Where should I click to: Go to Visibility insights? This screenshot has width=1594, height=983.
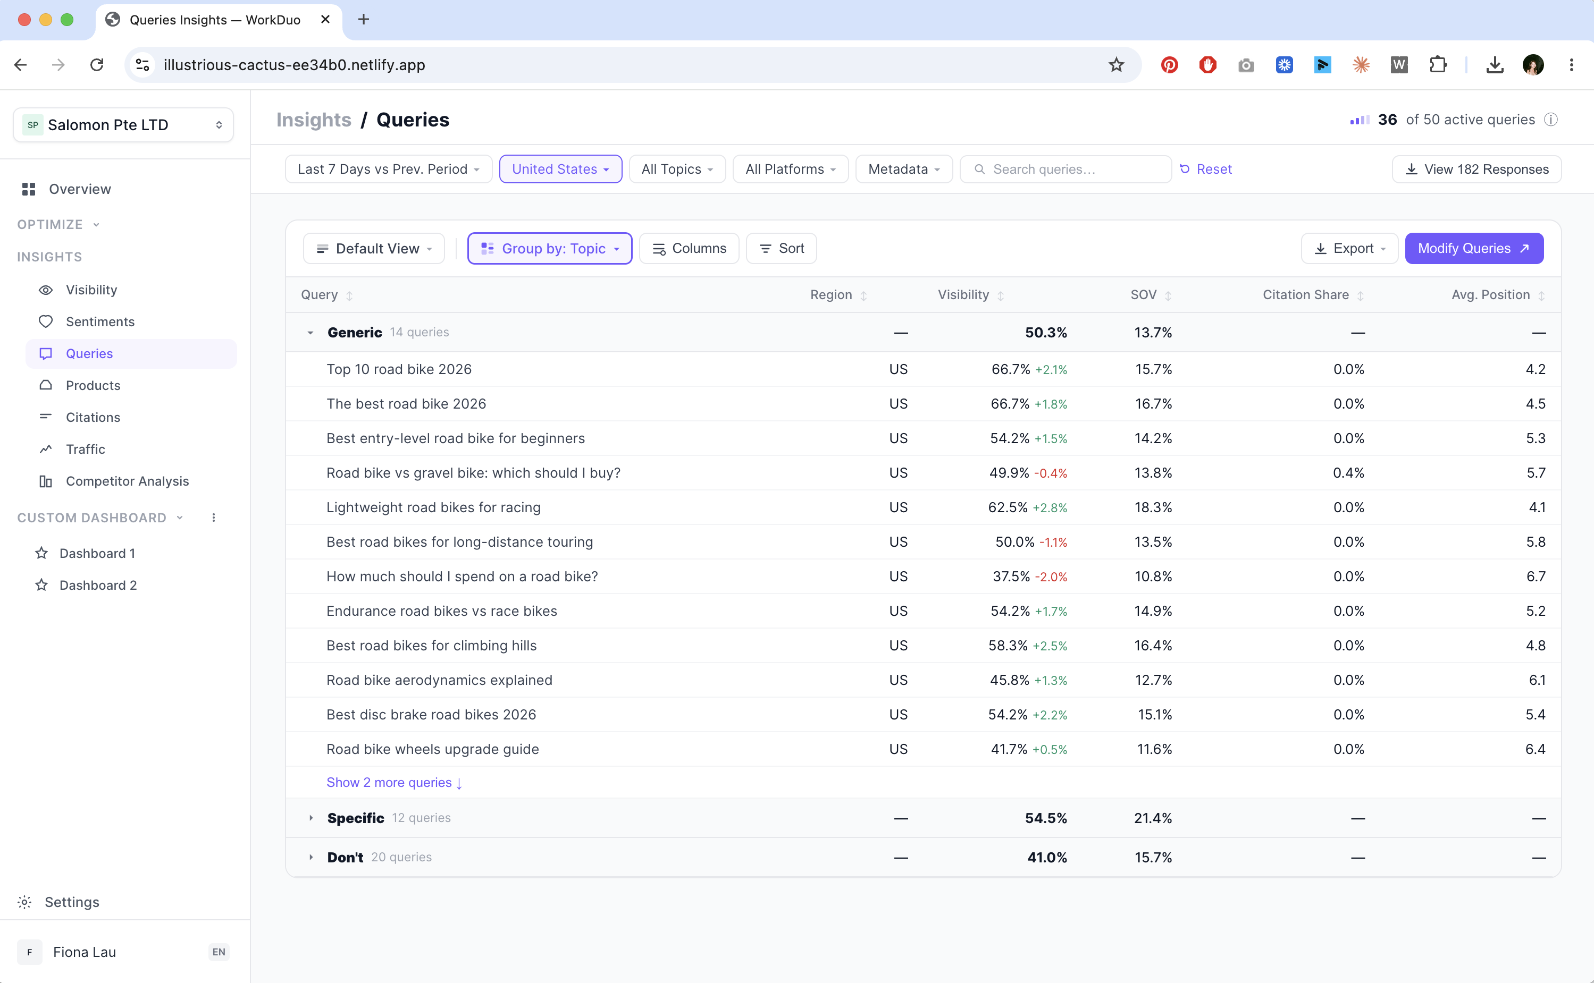91,290
